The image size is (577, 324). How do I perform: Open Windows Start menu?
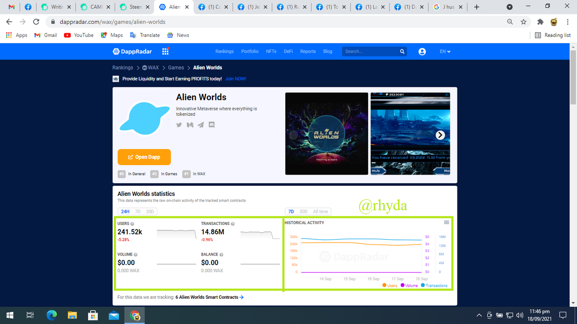(x=10, y=315)
